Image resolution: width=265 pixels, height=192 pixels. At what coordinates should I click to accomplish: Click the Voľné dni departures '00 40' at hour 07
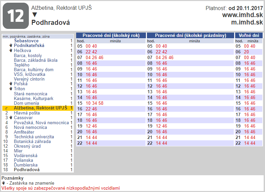point(250,57)
